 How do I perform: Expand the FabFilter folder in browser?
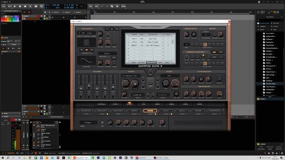pyautogui.click(x=269, y=51)
